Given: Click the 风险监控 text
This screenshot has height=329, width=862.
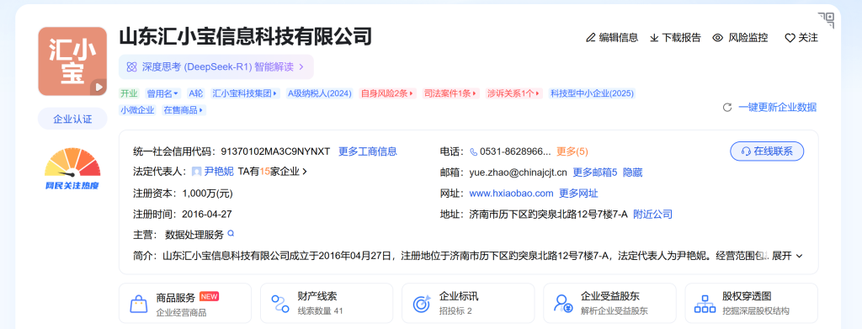Looking at the screenshot, I should coord(748,38).
